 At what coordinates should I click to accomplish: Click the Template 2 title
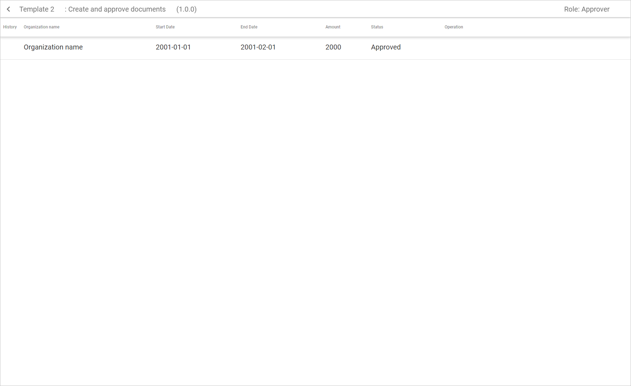[x=37, y=9]
